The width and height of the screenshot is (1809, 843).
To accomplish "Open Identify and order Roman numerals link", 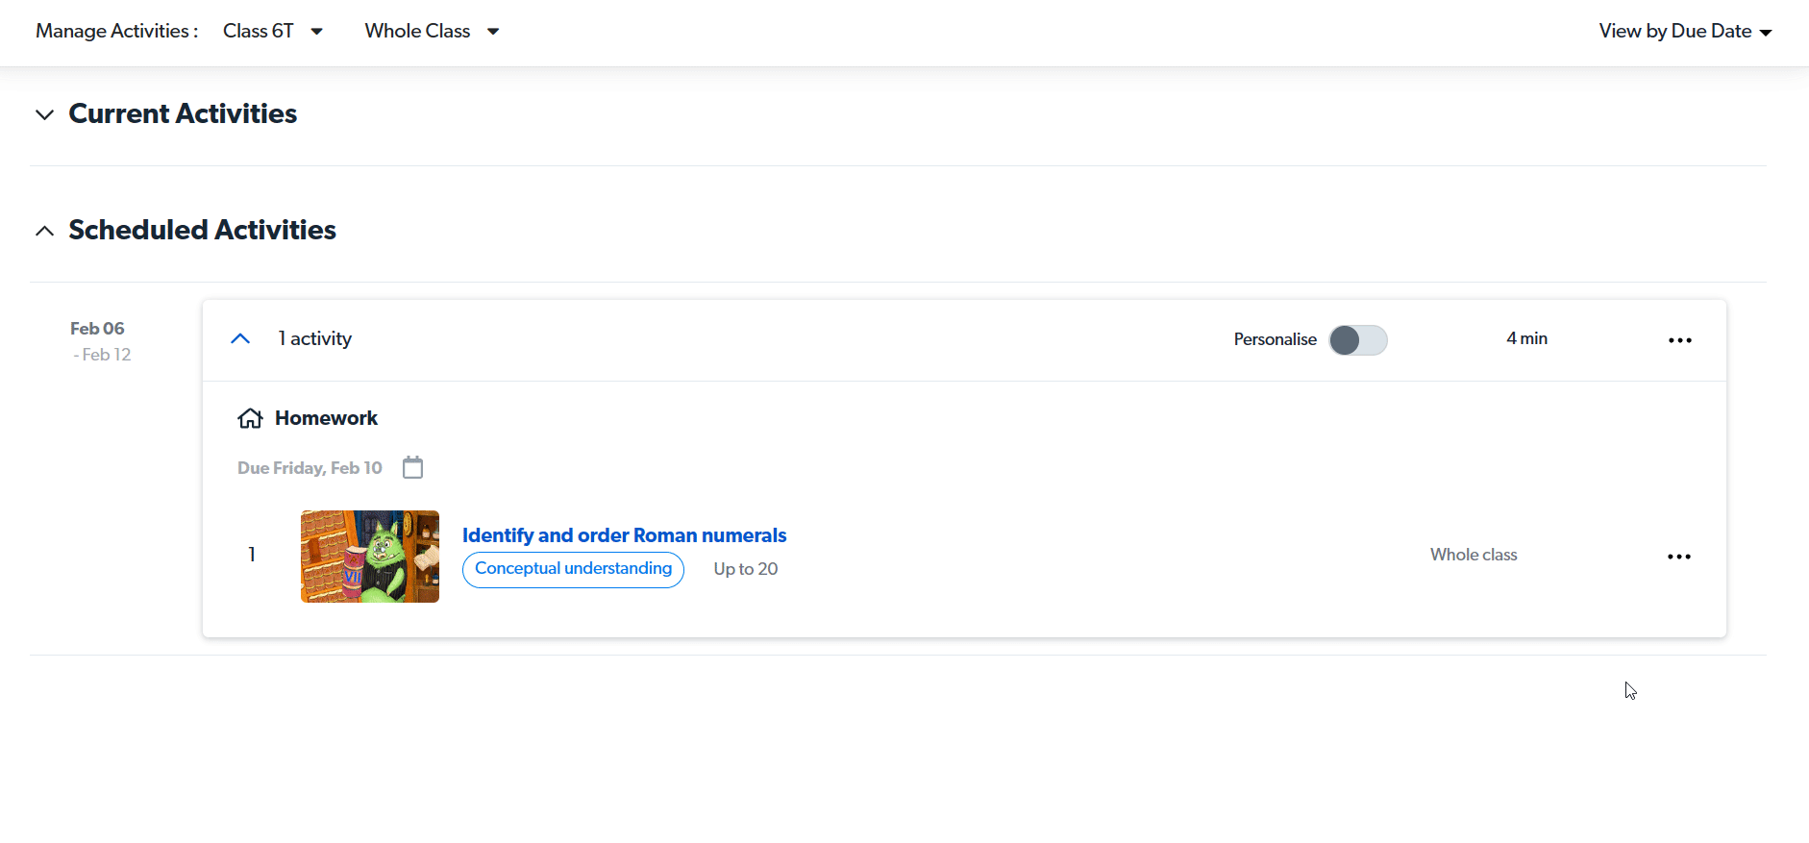I will point(624,535).
